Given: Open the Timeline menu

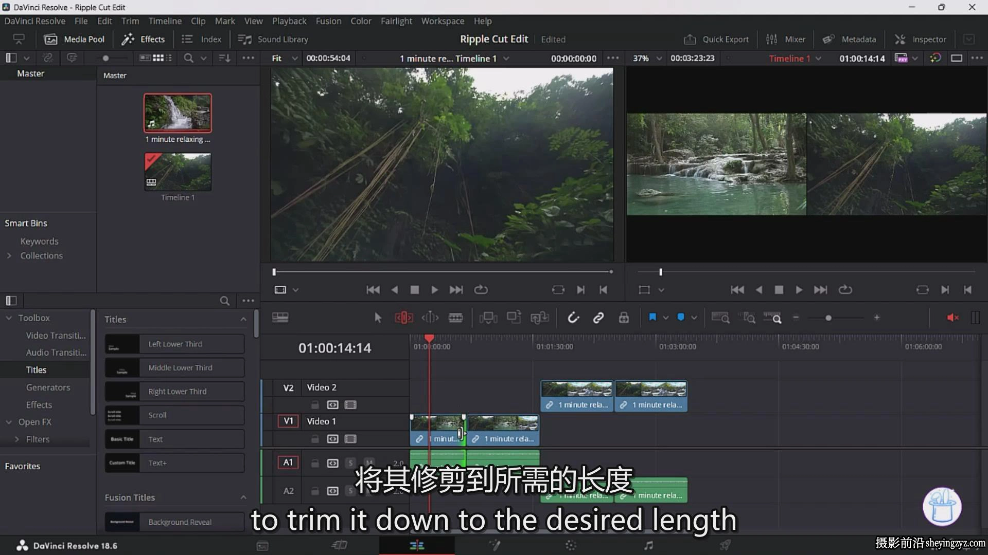Looking at the screenshot, I should coord(165,21).
